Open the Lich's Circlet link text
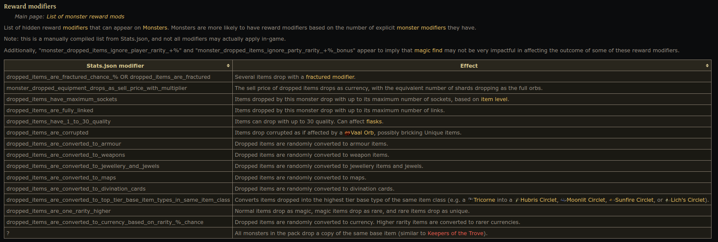This screenshot has height=242, width=718. click(688, 200)
